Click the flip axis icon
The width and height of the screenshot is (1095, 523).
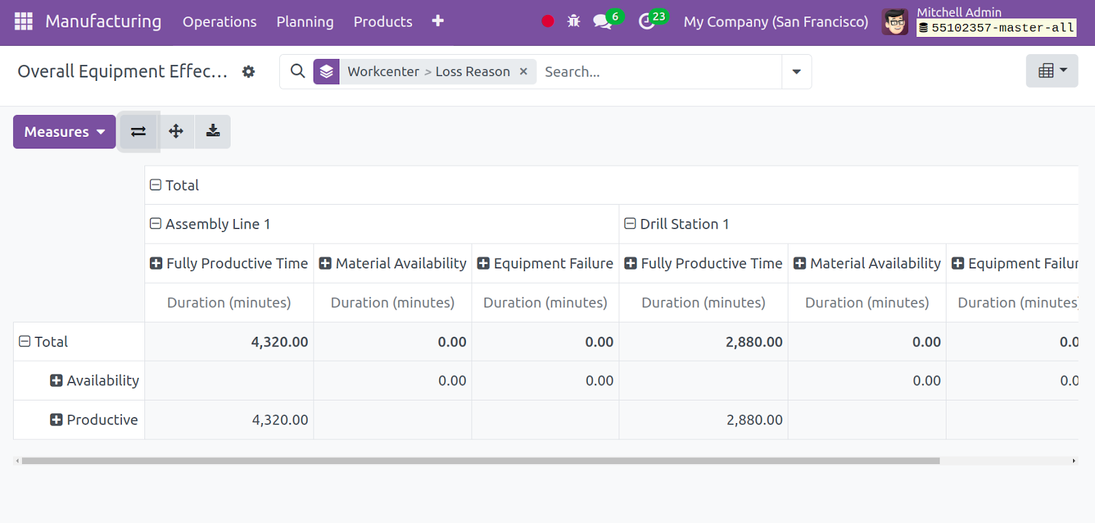(x=138, y=131)
